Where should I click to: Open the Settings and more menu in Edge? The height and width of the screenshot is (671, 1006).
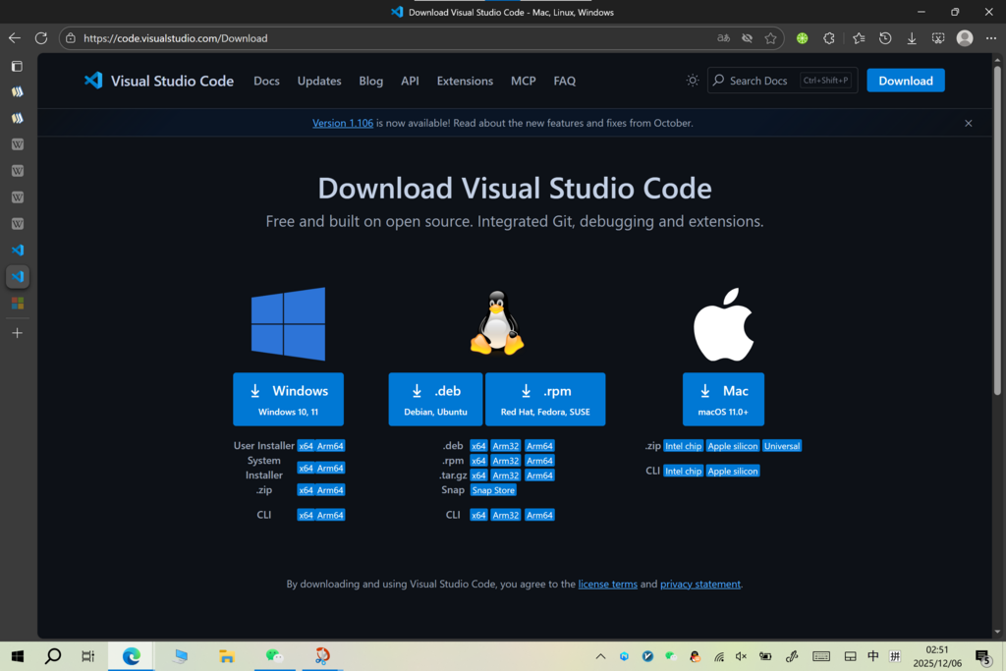tap(988, 37)
